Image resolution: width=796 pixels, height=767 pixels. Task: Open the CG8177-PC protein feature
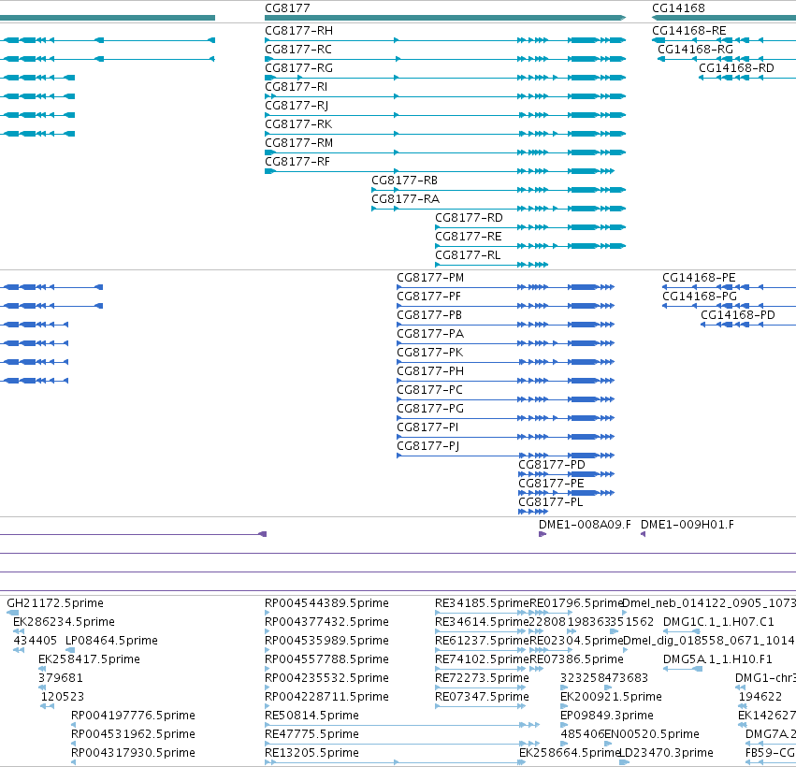pos(430,390)
